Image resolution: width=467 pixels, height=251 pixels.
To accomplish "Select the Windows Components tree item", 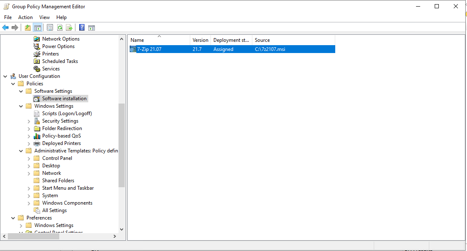I will pyautogui.click(x=67, y=203).
